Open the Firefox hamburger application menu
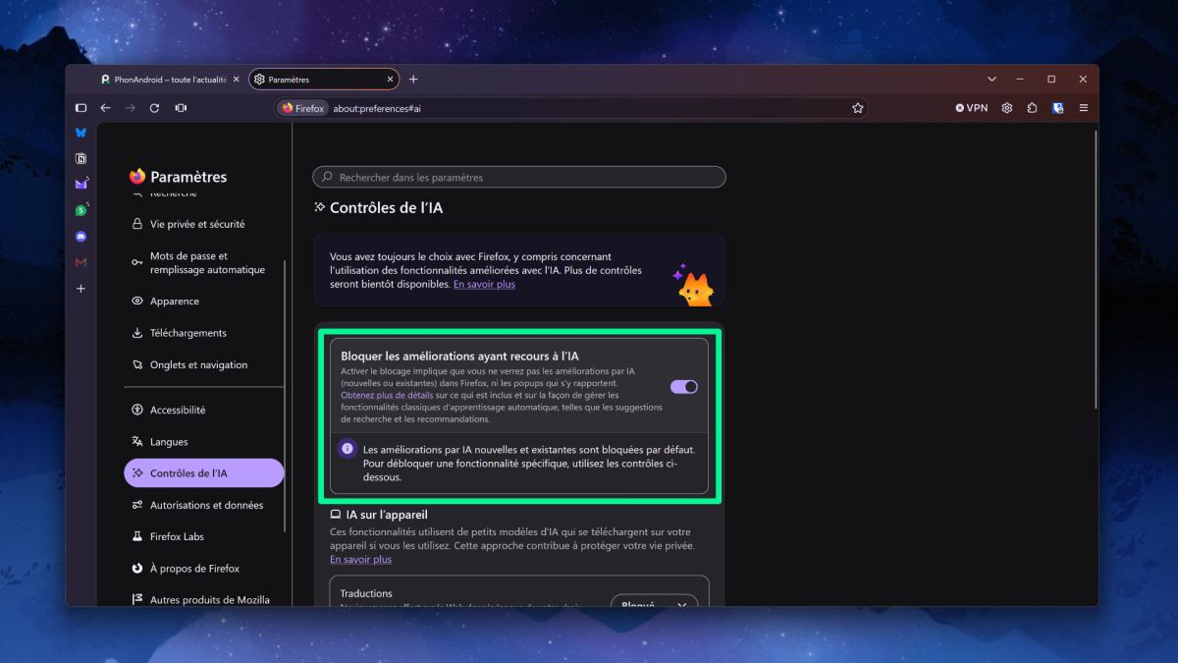1178x663 pixels. tap(1084, 108)
